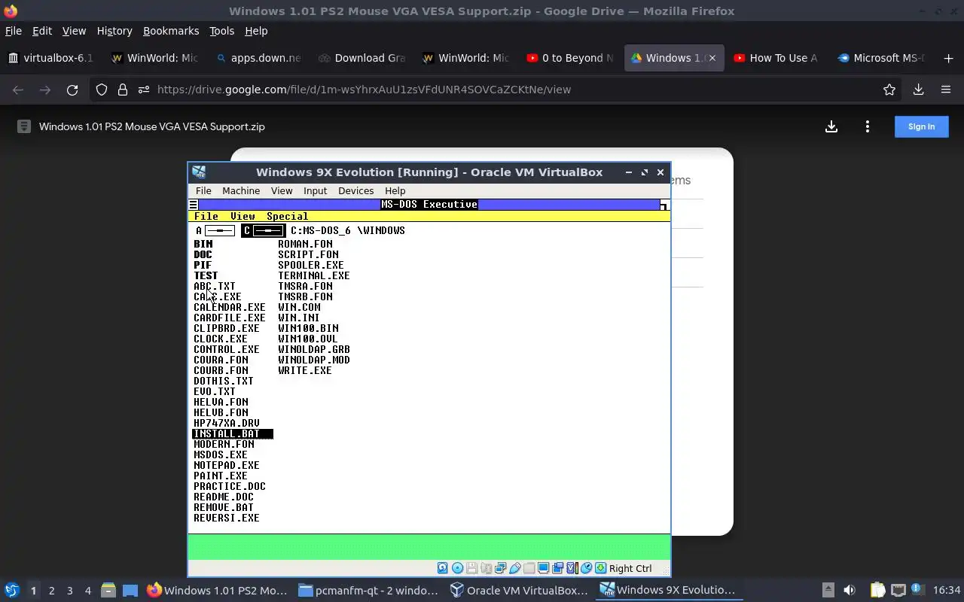This screenshot has width=964, height=602.
Task: Switch to the Download Gra browser tab
Action: [362, 58]
